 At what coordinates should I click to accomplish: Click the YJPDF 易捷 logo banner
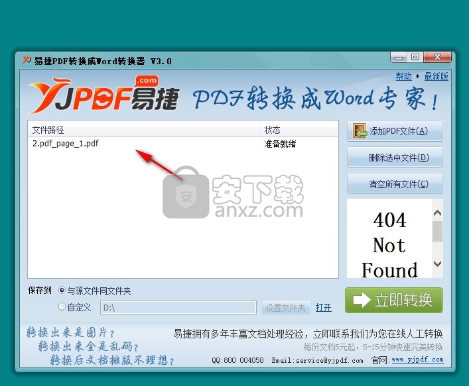(103, 95)
